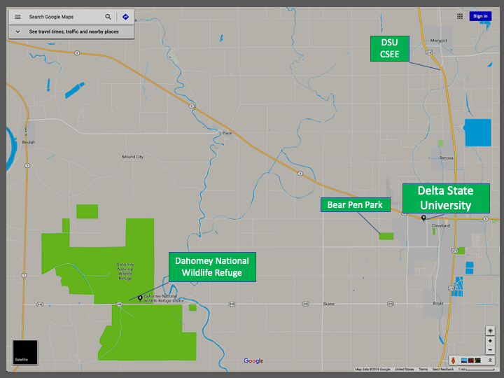Zoom out with the minus button
Viewport: 504px width, 378px height.
[x=490, y=350]
